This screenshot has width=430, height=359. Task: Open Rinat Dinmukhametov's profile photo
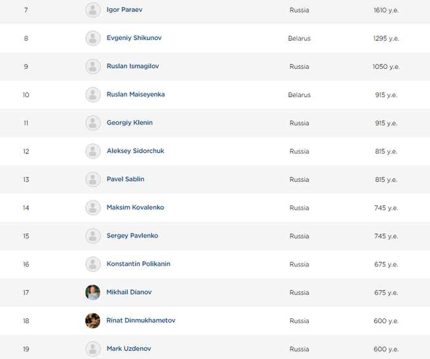click(93, 320)
